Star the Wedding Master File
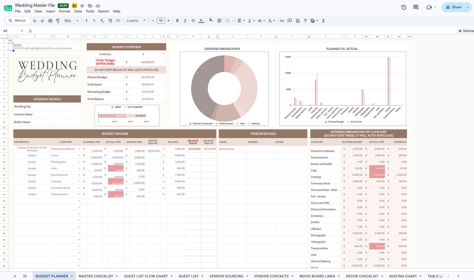474x280 pixels. coord(82,6)
